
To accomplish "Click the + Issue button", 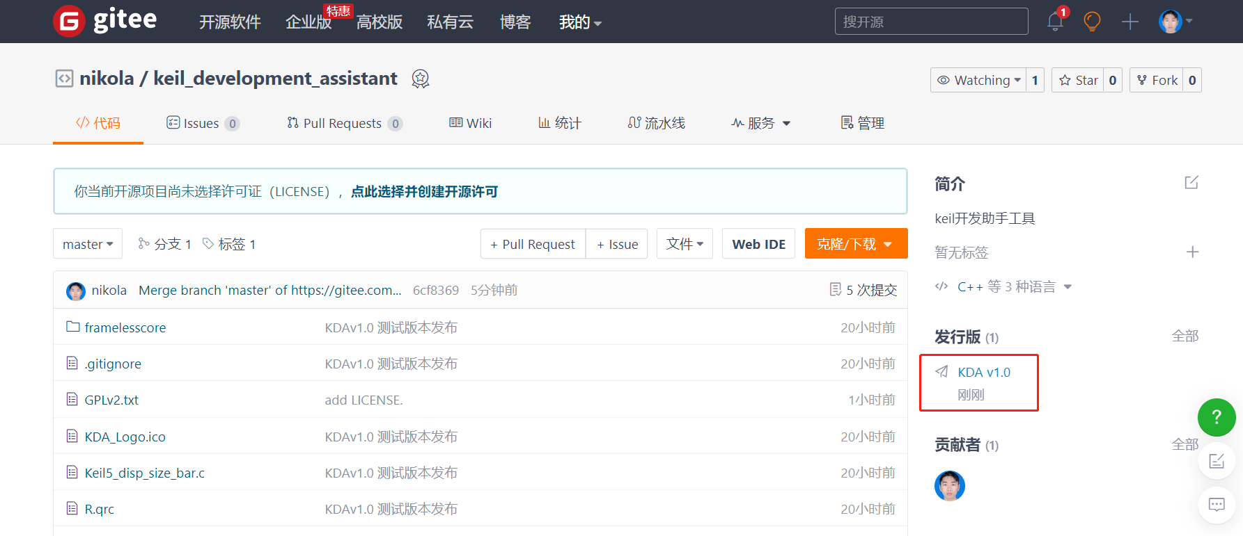I will (x=617, y=244).
